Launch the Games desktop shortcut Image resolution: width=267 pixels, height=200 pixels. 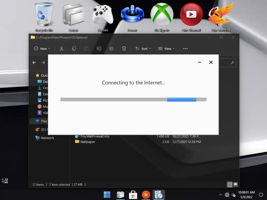pyautogui.click(x=103, y=17)
